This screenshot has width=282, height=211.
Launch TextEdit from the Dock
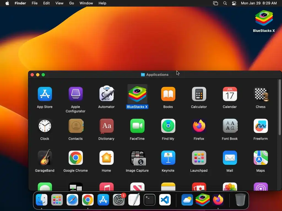pyautogui.click(x=134, y=199)
